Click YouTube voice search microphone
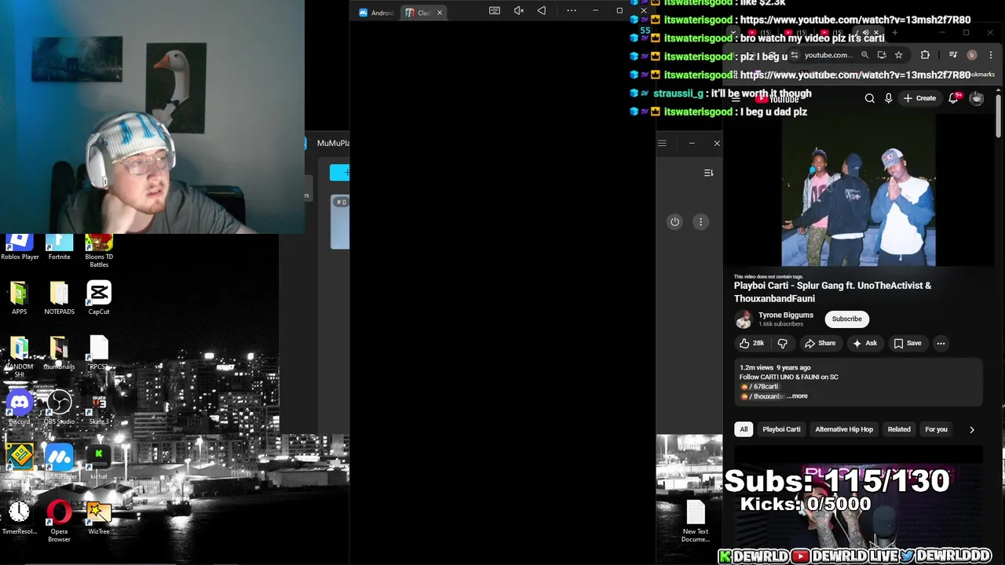The image size is (1005, 565). [889, 99]
